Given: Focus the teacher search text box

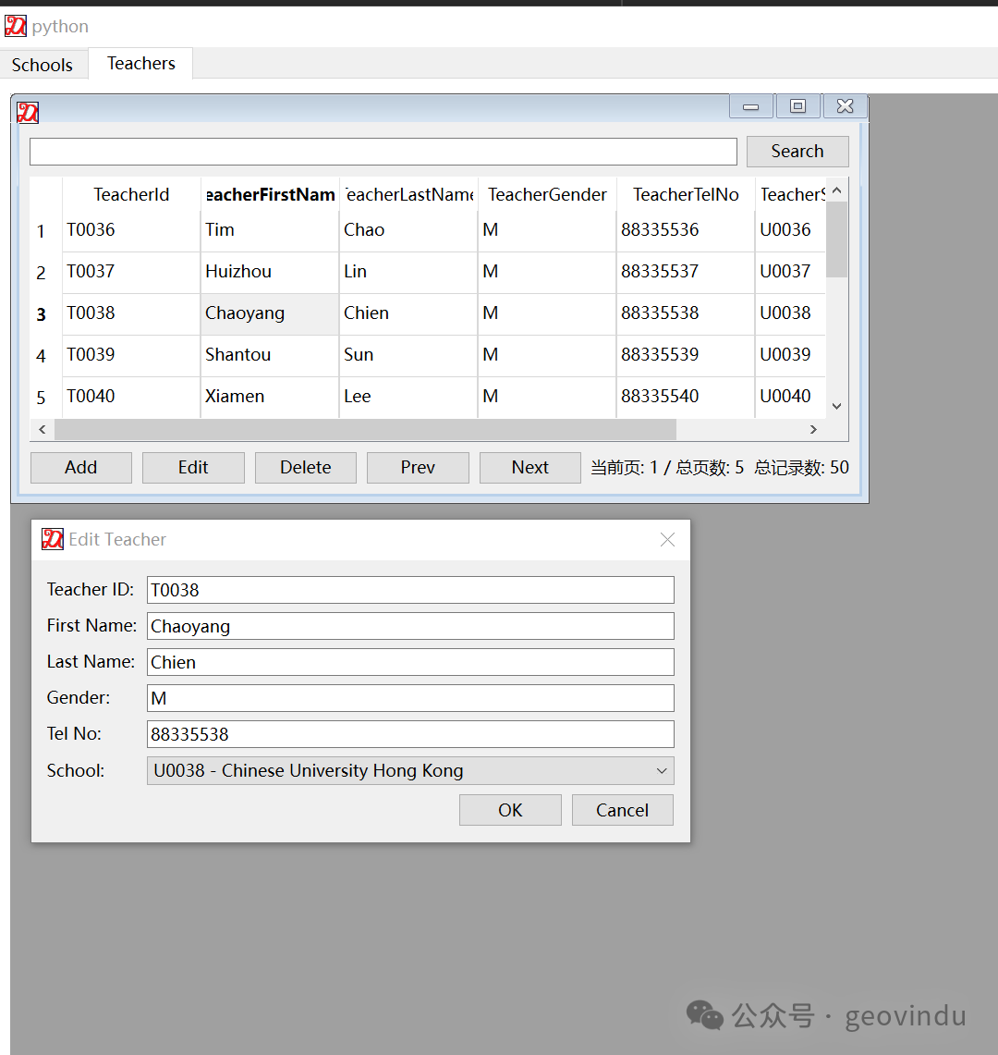Looking at the screenshot, I should pos(383,152).
